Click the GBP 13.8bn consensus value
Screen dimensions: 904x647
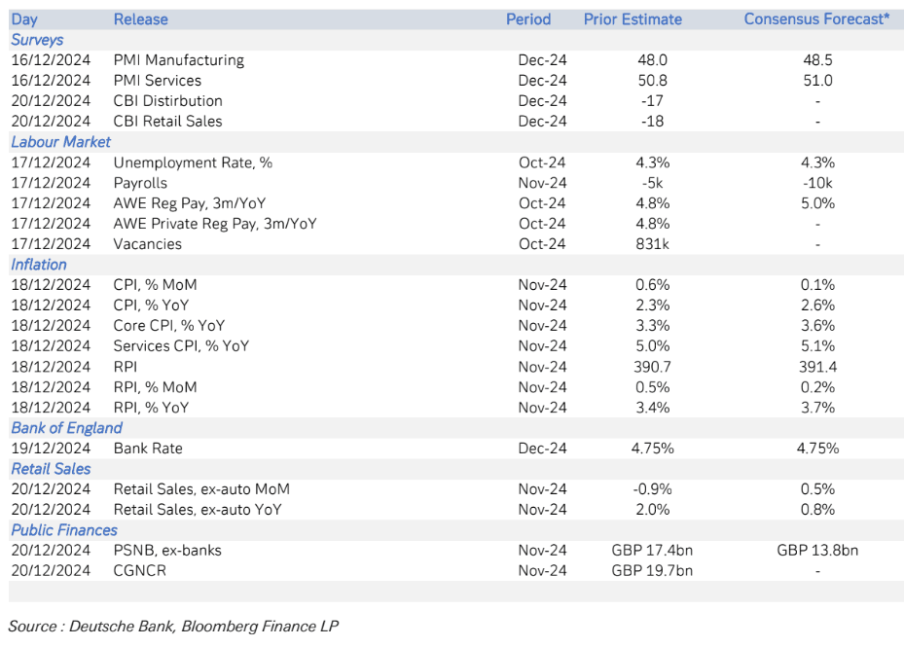tap(816, 551)
